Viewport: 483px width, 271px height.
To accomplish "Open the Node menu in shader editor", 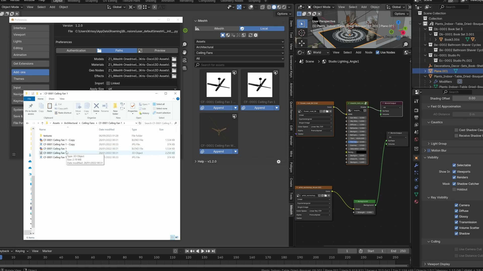I will 369,52.
